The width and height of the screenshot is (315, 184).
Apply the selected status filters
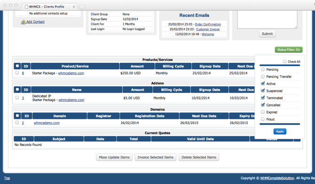[x=280, y=132]
